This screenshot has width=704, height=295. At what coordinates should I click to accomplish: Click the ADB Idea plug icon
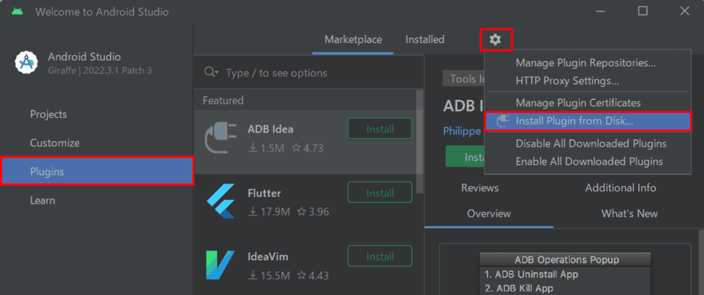[221, 138]
